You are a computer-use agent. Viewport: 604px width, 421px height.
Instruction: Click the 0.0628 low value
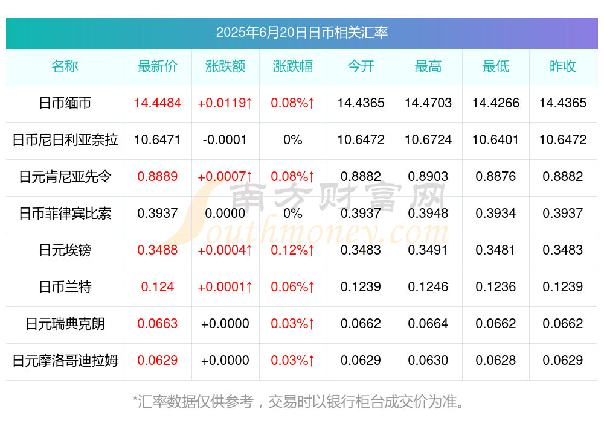pos(496,360)
